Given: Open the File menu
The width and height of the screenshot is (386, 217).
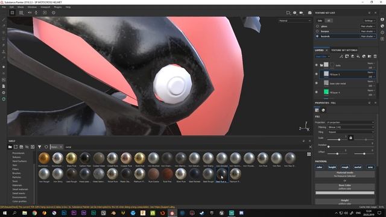Looking at the screenshot, I should [4, 7].
